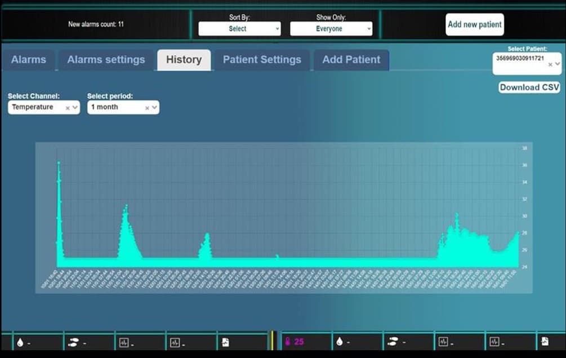
Task: Click the New alarms count: 11 text
Action: coord(96,24)
